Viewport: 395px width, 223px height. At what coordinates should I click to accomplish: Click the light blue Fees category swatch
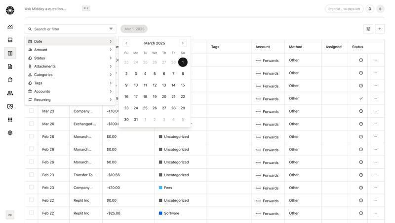click(x=160, y=188)
